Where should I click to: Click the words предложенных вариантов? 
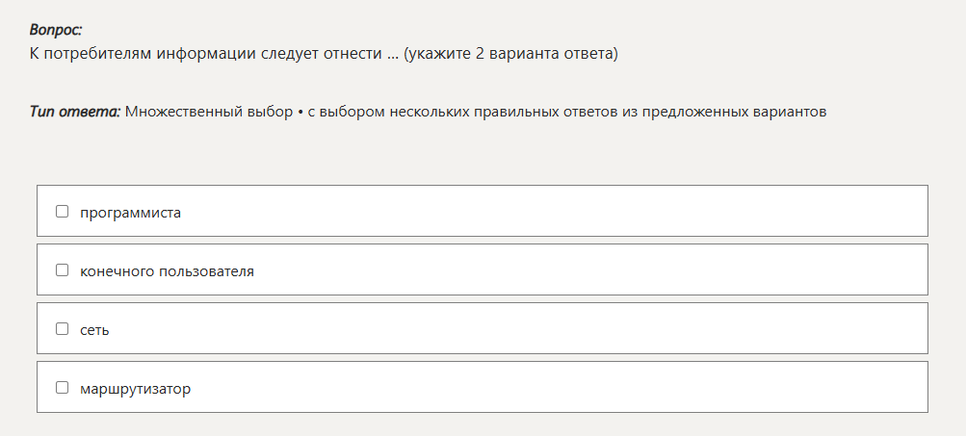[744, 112]
